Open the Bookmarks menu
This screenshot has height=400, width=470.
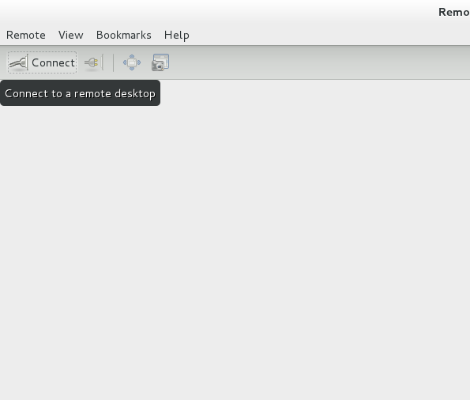coord(124,35)
